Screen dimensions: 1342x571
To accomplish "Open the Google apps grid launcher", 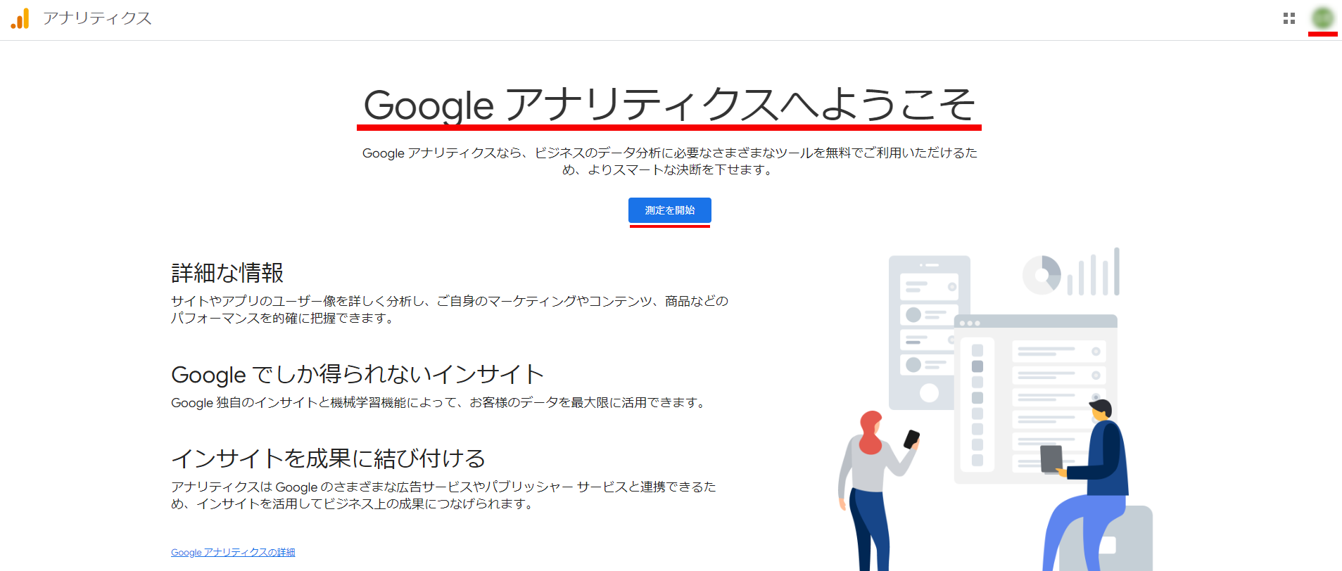I will point(1289,18).
